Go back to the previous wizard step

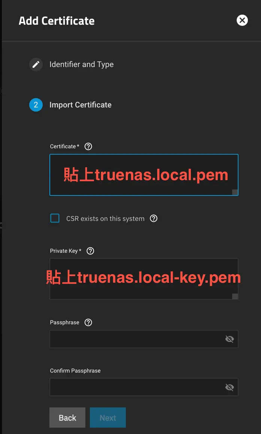click(x=67, y=417)
